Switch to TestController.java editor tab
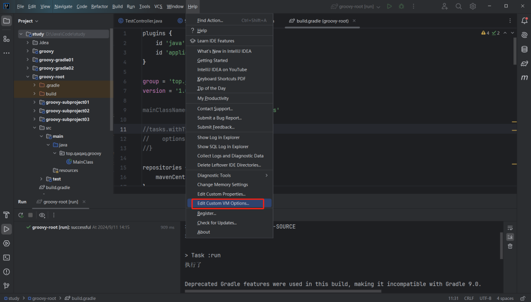Image resolution: width=531 pixels, height=302 pixels. tap(140, 21)
